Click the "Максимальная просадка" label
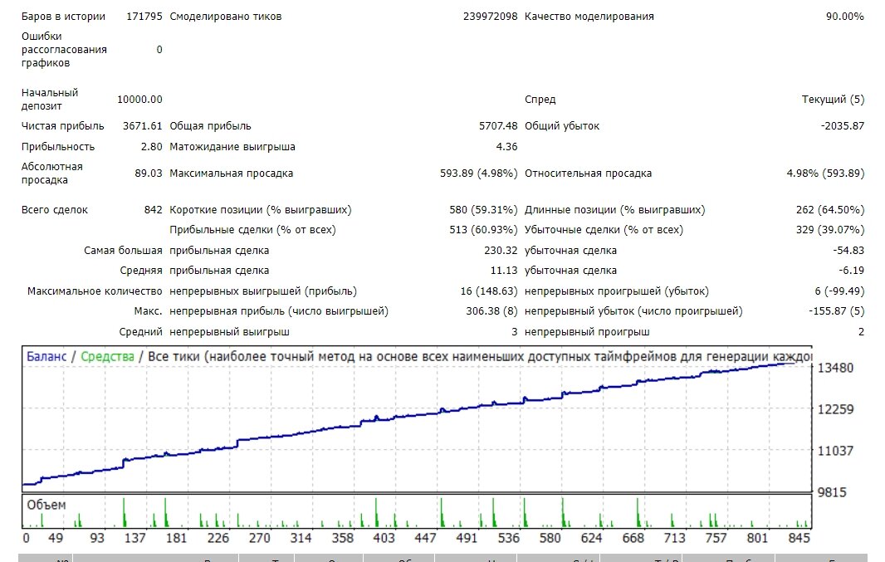 (231, 173)
